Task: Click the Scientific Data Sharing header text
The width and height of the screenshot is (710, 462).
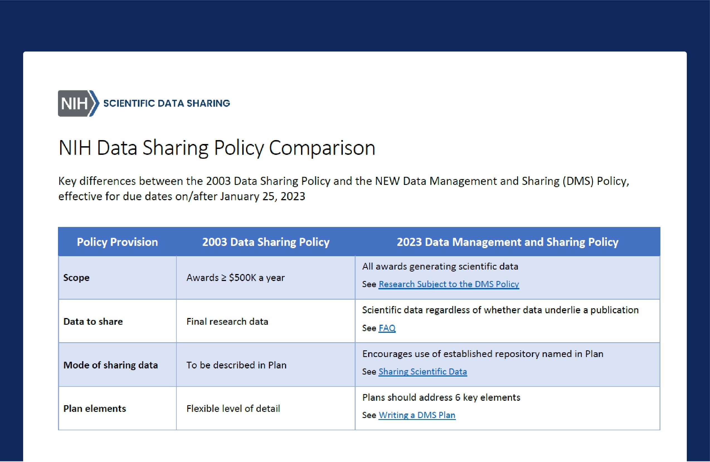Action: coord(166,103)
